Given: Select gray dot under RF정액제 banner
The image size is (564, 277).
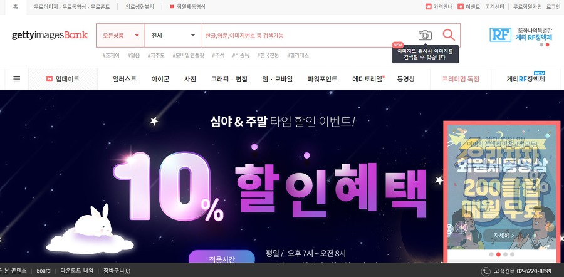Looking at the screenshot, I should pyautogui.click(x=541, y=45).
